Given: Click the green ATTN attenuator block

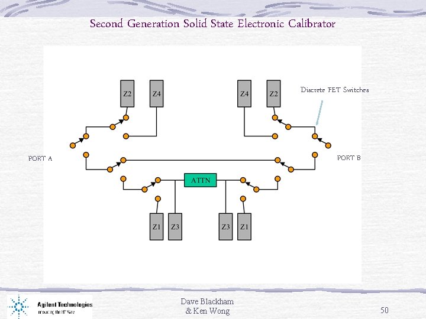Looking at the screenshot, I should tap(201, 180).
